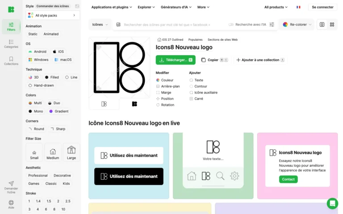Viewport: 343px width, 214px height.
Task: Filter by Android OS style
Action: 38,52
